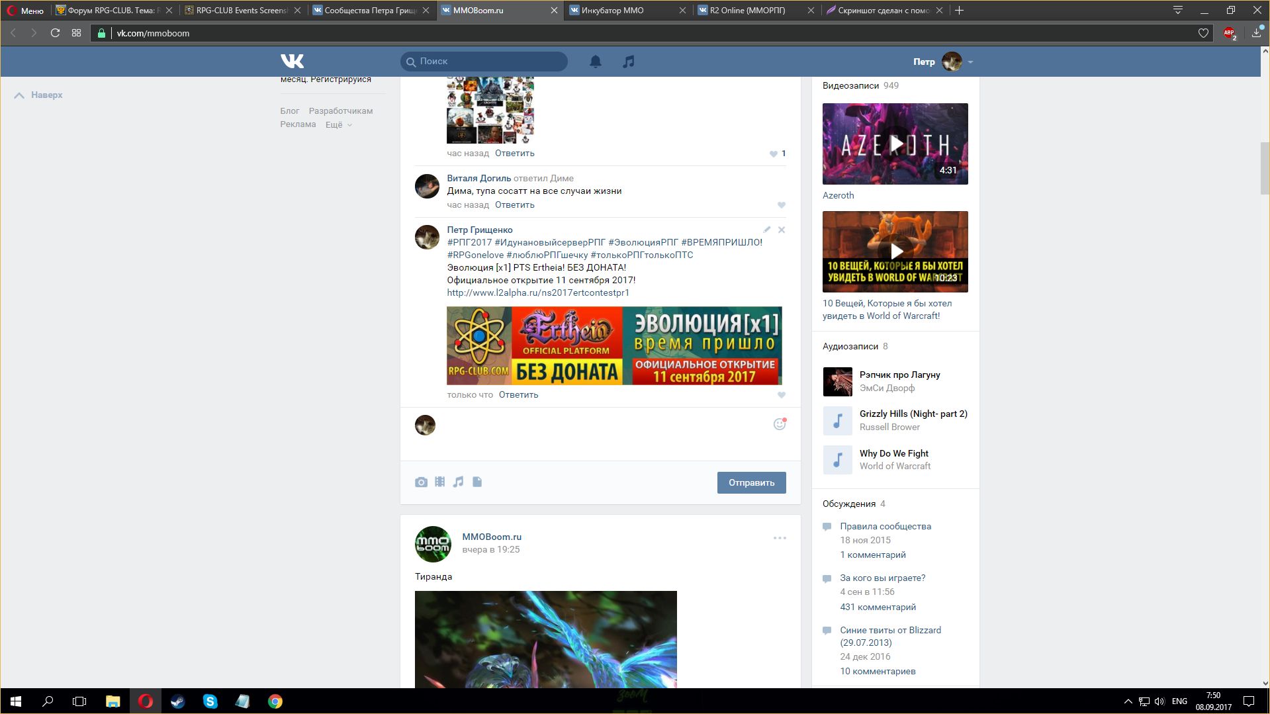
Task: Open notifications bell in VK header
Action: click(x=596, y=62)
